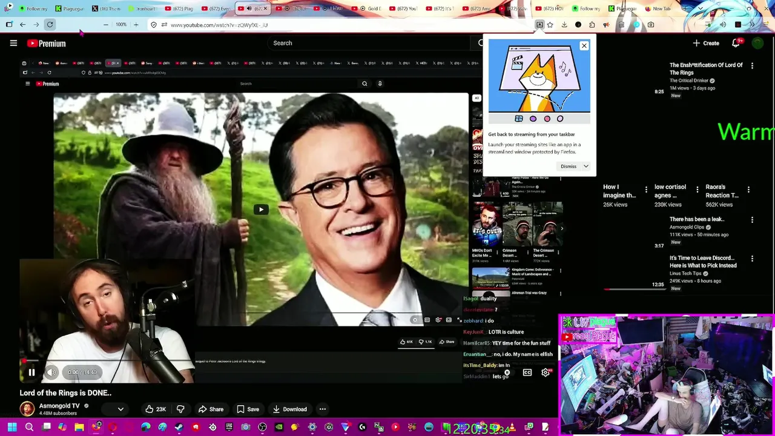This screenshot has width=775, height=436.
Task: Open options for There has been a leak
Action: tap(752, 220)
